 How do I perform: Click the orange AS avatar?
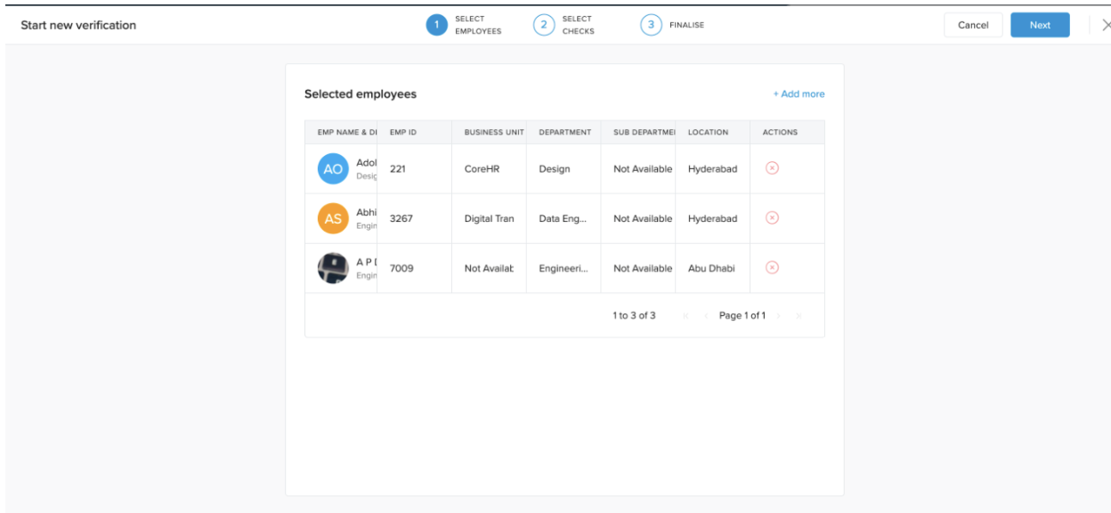coord(333,218)
